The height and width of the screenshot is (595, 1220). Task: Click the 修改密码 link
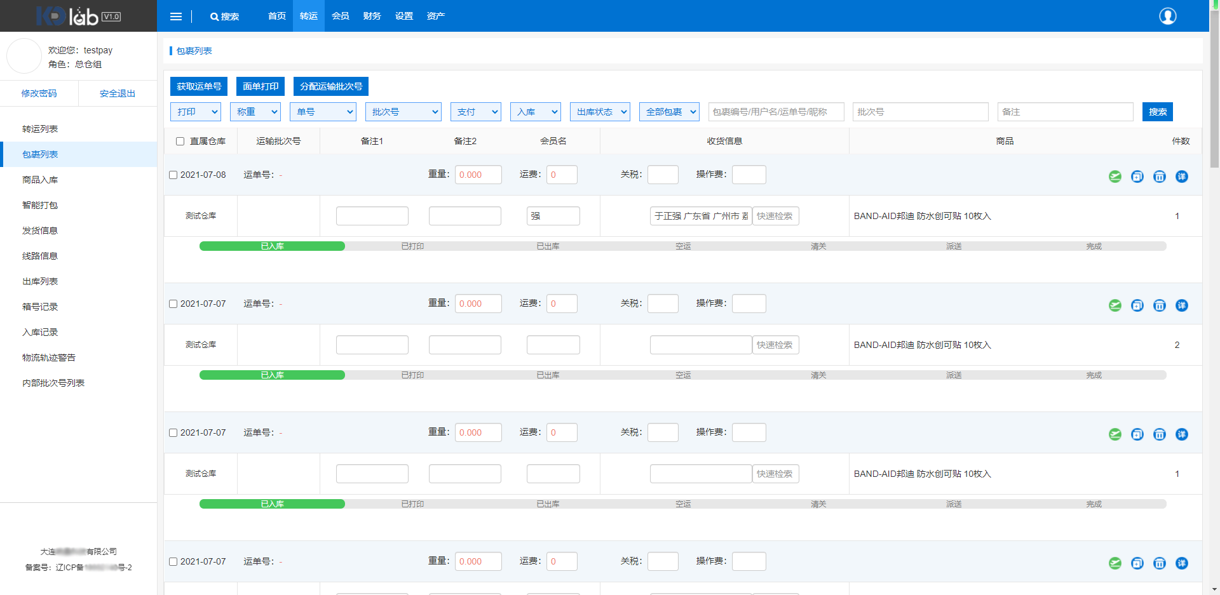point(39,93)
